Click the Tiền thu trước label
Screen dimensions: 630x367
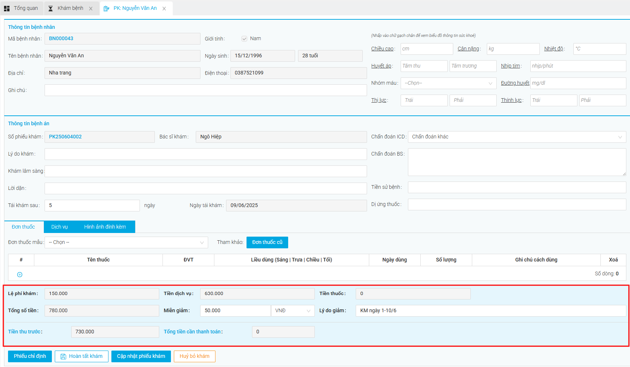click(25, 332)
